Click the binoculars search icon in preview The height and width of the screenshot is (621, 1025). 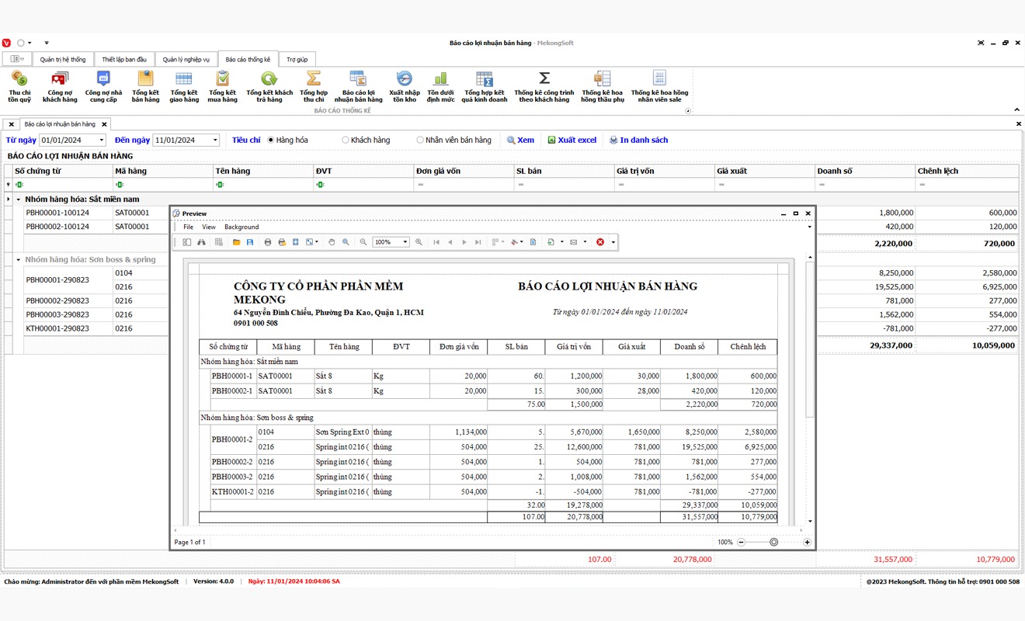click(x=201, y=242)
